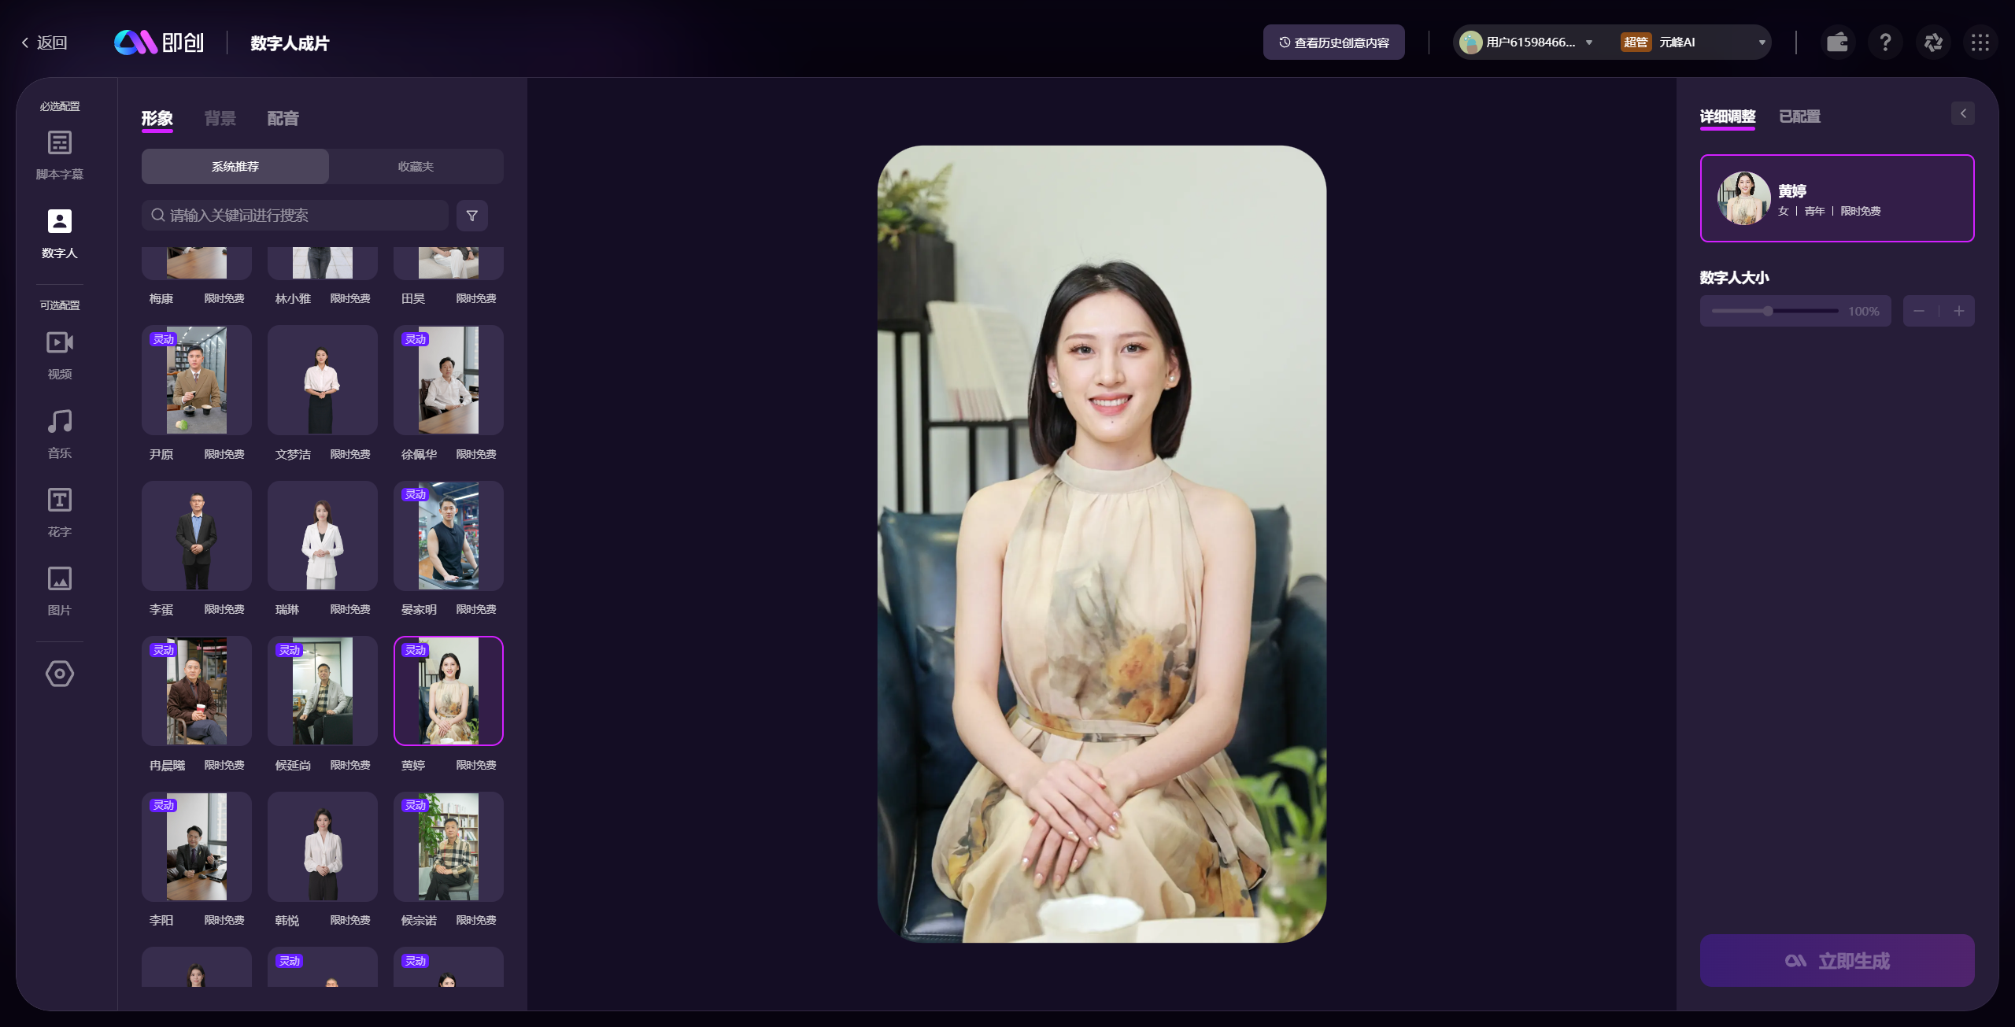
Task: Click the 超管 role badge
Action: point(1636,42)
